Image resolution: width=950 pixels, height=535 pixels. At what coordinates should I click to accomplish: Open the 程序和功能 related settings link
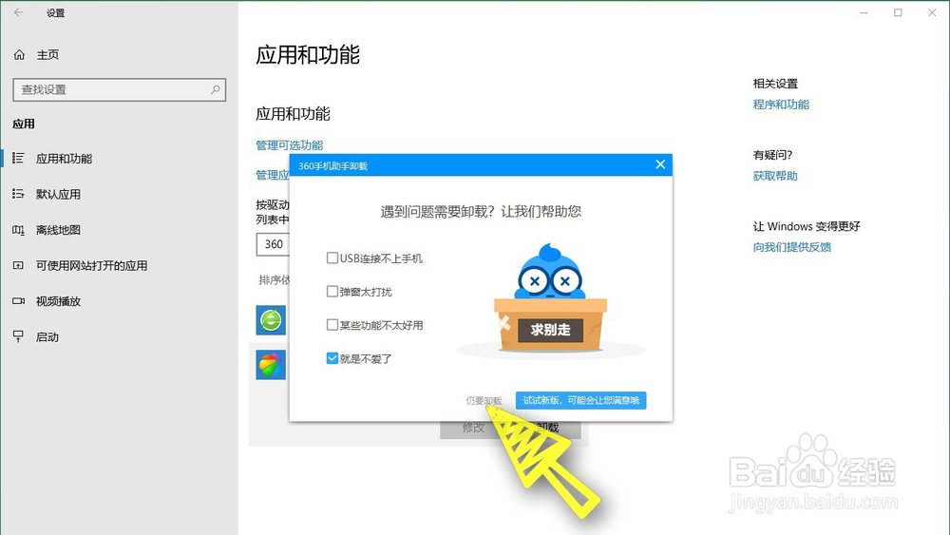point(780,105)
